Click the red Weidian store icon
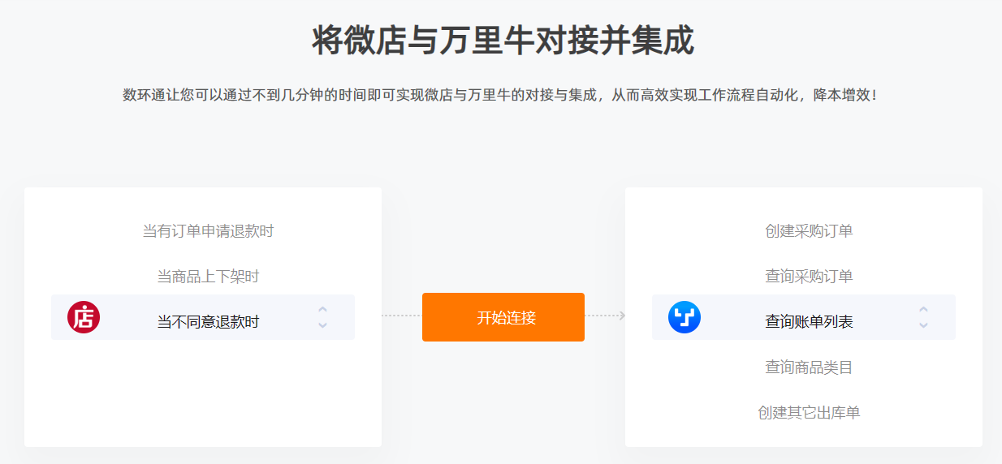The width and height of the screenshot is (1002, 464). pos(84,317)
